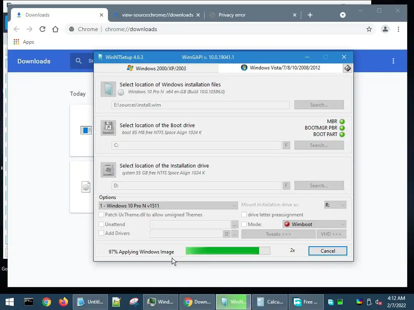The height and width of the screenshot is (310, 414).
Task: Open the Chrome profile avatar
Action: click(x=385, y=29)
